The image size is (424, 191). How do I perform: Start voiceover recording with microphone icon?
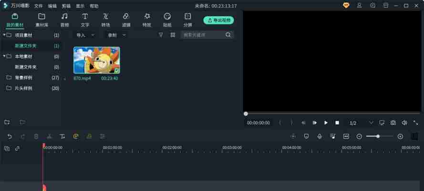coord(320,137)
